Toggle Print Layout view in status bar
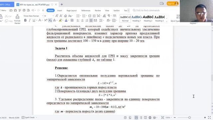 pyautogui.click(x=136, y=117)
